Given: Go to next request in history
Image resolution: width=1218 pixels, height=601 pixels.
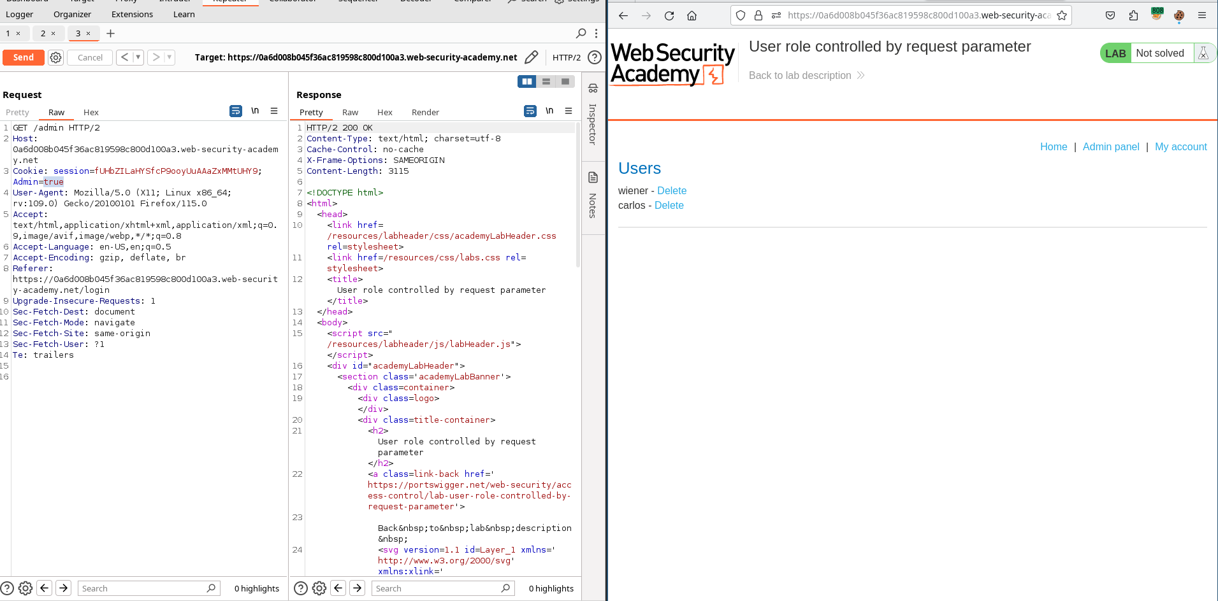Looking at the screenshot, I should click(156, 57).
